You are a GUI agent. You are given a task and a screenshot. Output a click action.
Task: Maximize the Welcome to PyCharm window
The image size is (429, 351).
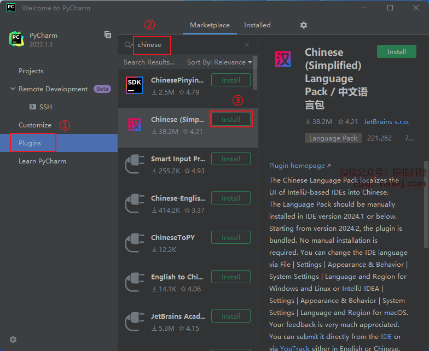(x=390, y=8)
